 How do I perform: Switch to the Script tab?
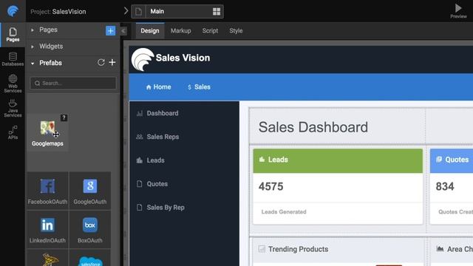click(210, 31)
